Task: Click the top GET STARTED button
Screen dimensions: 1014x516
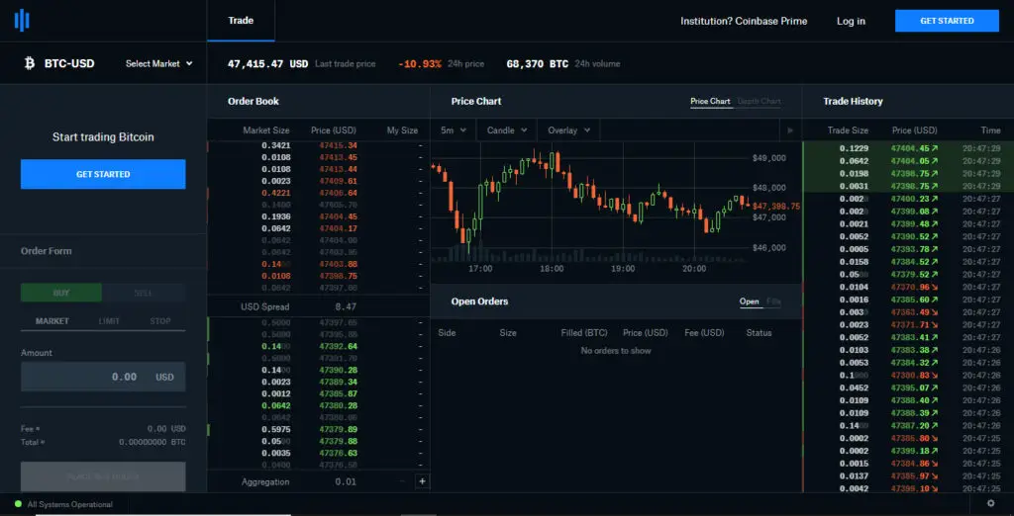Action: tap(947, 21)
